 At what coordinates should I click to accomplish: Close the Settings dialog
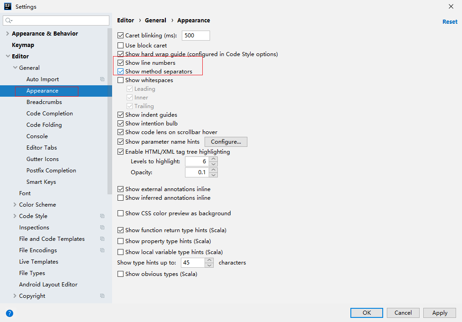pyautogui.click(x=451, y=6)
